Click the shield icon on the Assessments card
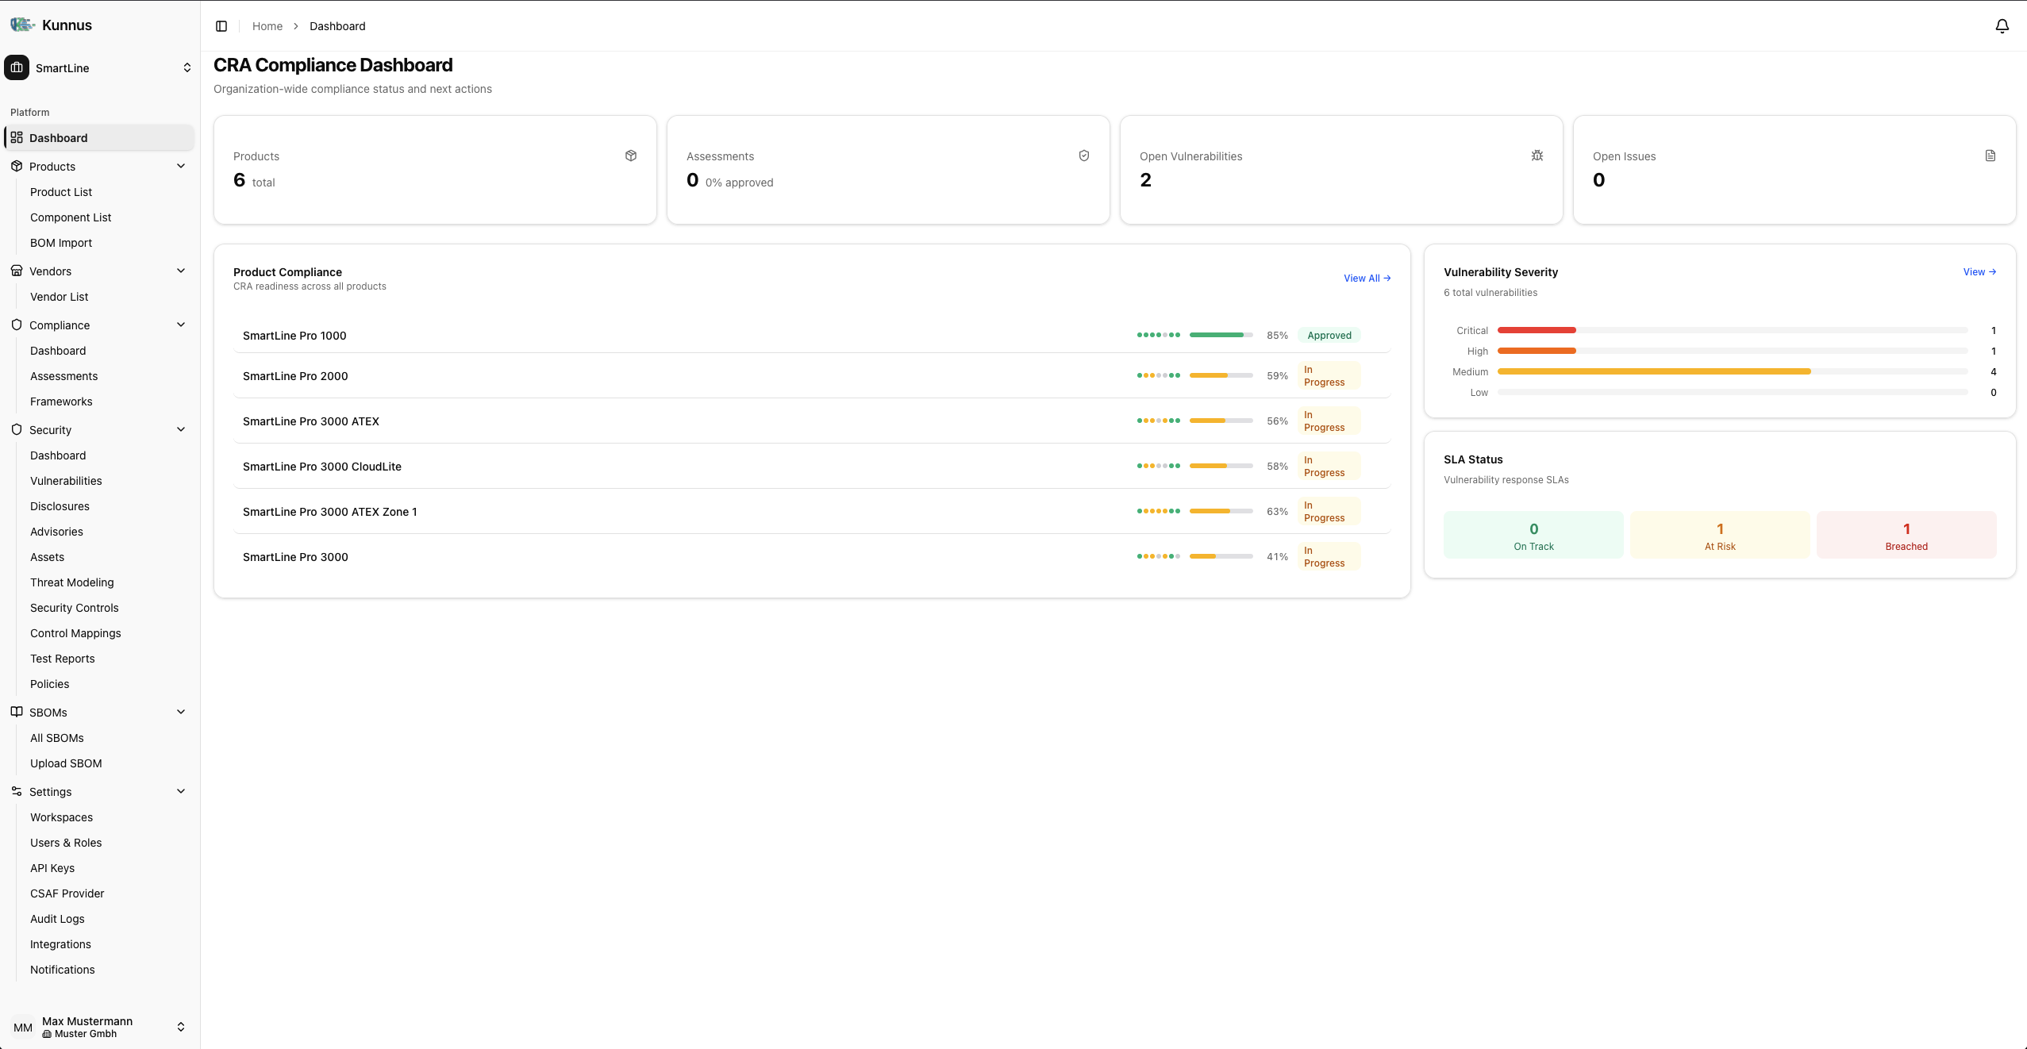Screen dimensions: 2027x1049 (1083, 155)
